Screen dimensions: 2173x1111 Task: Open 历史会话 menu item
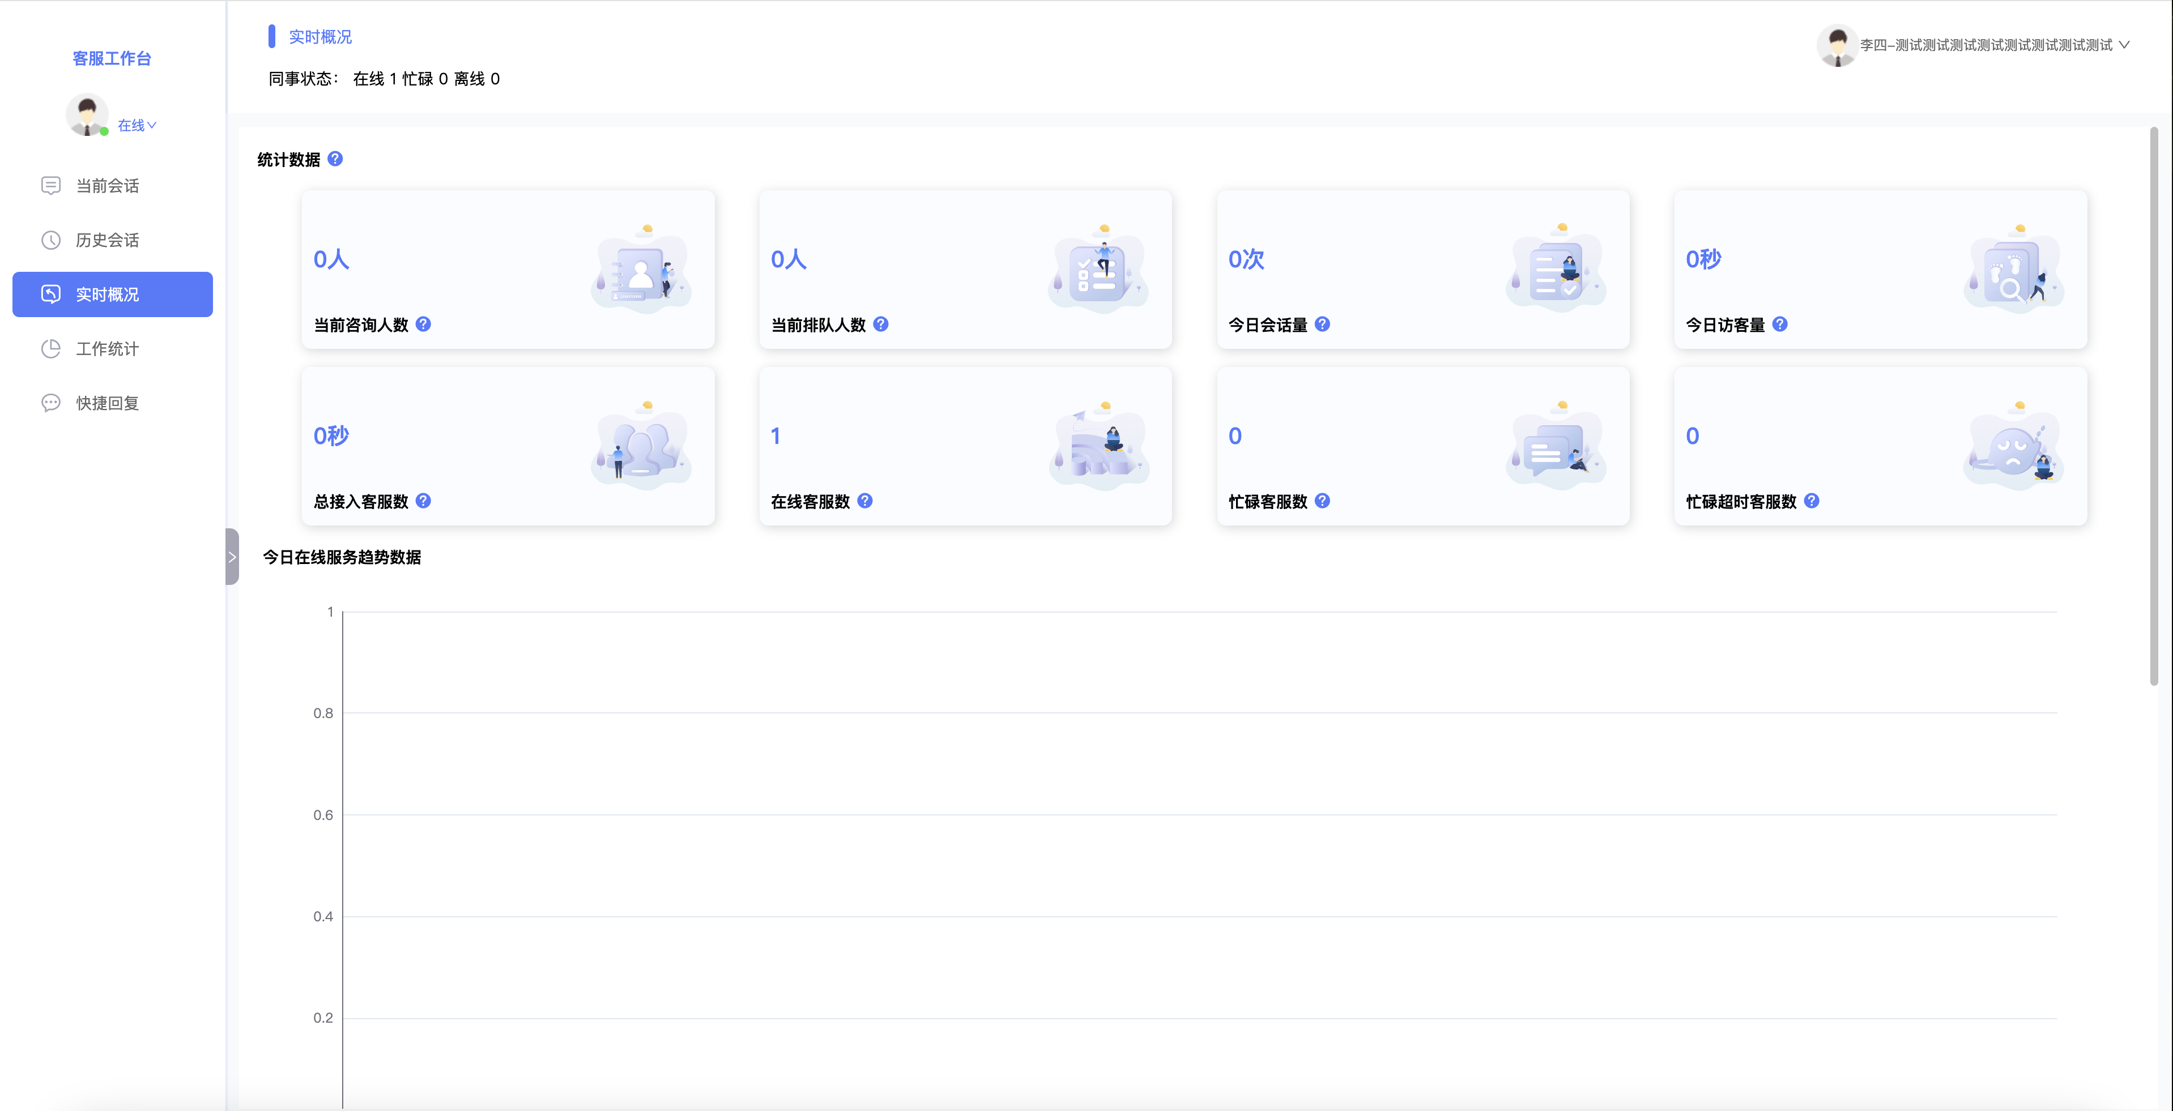(112, 240)
